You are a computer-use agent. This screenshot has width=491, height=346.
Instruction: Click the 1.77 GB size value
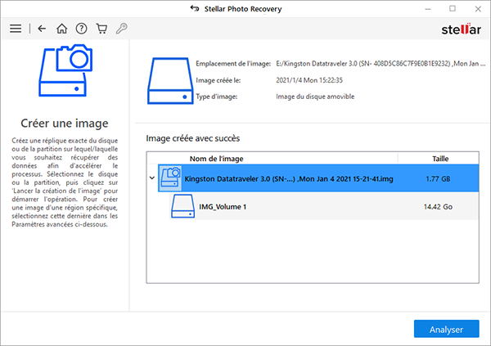438,179
